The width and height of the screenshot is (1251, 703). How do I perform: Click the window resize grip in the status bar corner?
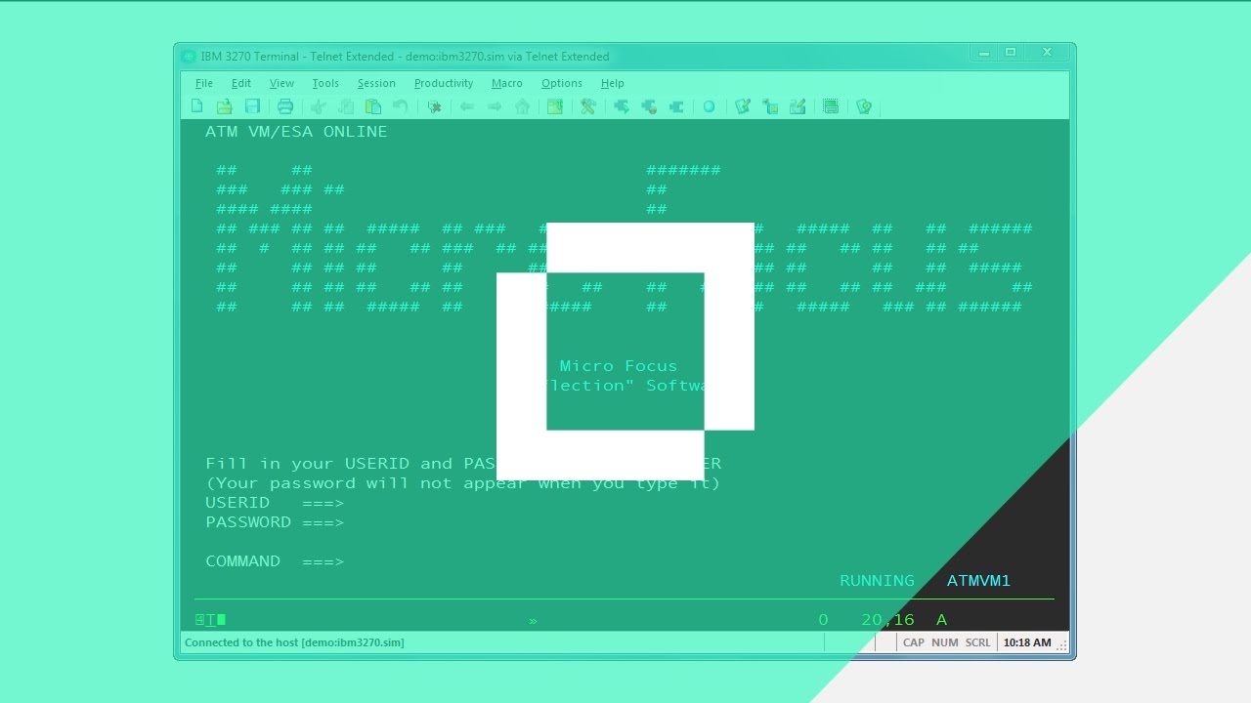1062,644
